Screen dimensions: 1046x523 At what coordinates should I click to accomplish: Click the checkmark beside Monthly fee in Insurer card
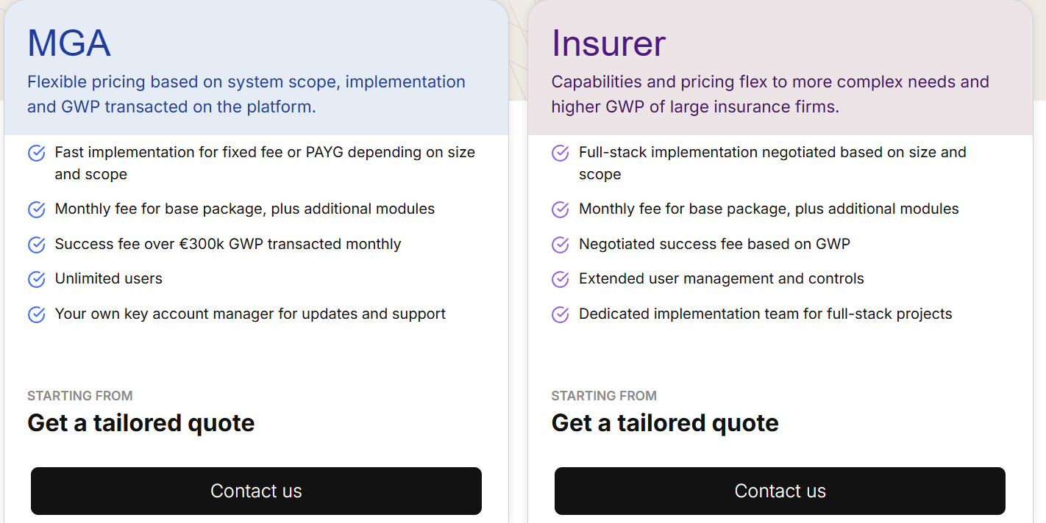coord(560,209)
